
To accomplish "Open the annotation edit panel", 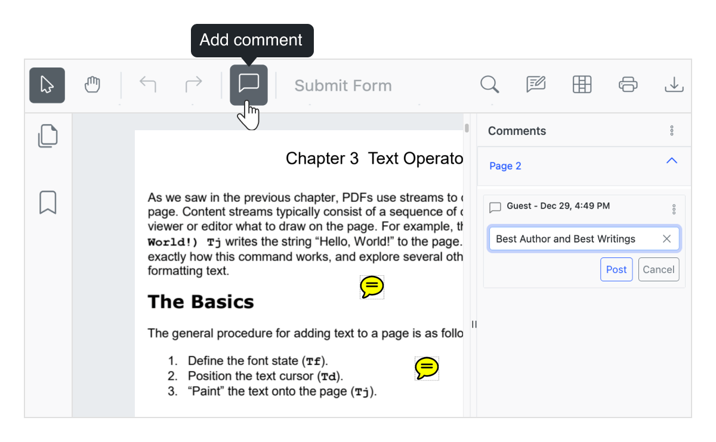I will click(535, 85).
